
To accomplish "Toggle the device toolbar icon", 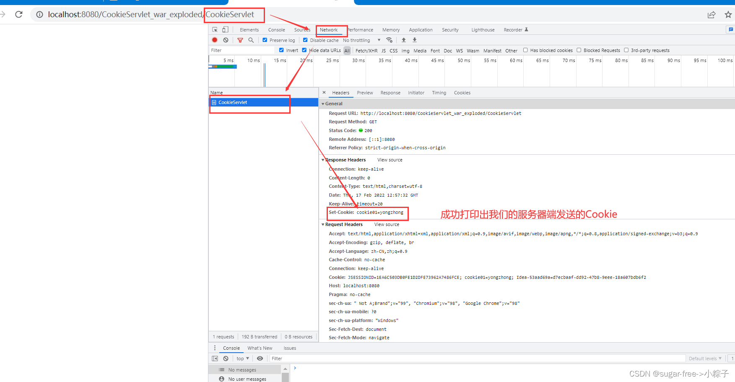I will (x=225, y=30).
